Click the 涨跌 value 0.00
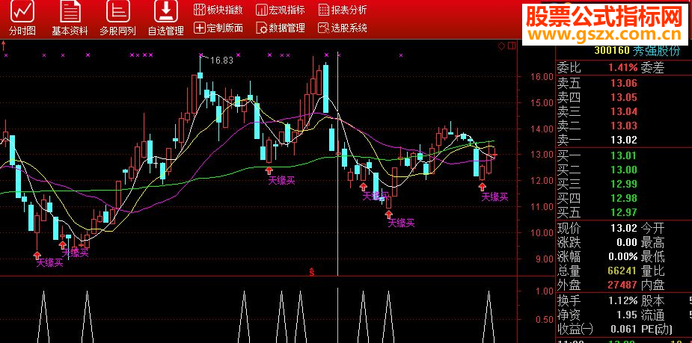The height and width of the screenshot is (343, 692). (x=626, y=242)
